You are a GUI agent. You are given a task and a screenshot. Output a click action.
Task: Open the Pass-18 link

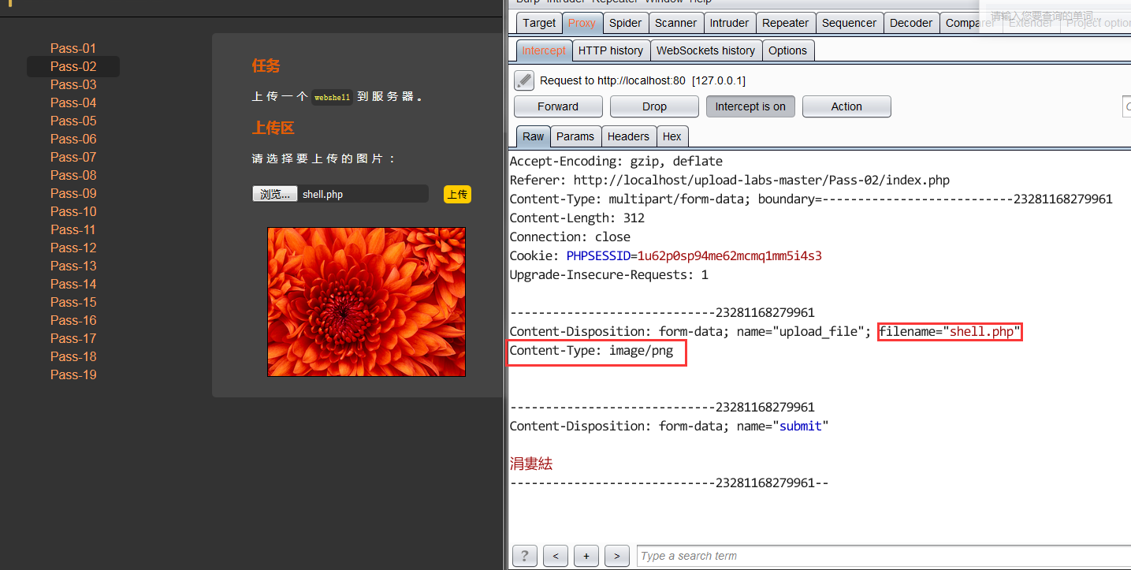(x=73, y=356)
